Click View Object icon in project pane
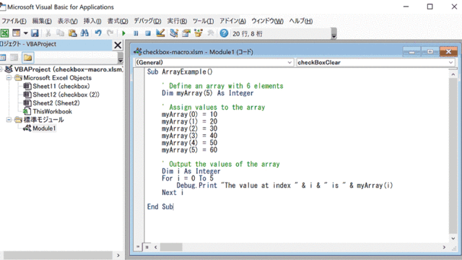Viewport: 462px width, 260px height. 14,58
